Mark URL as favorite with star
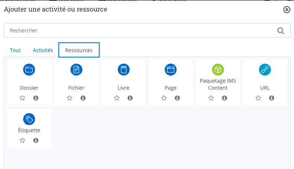 click(x=258, y=98)
